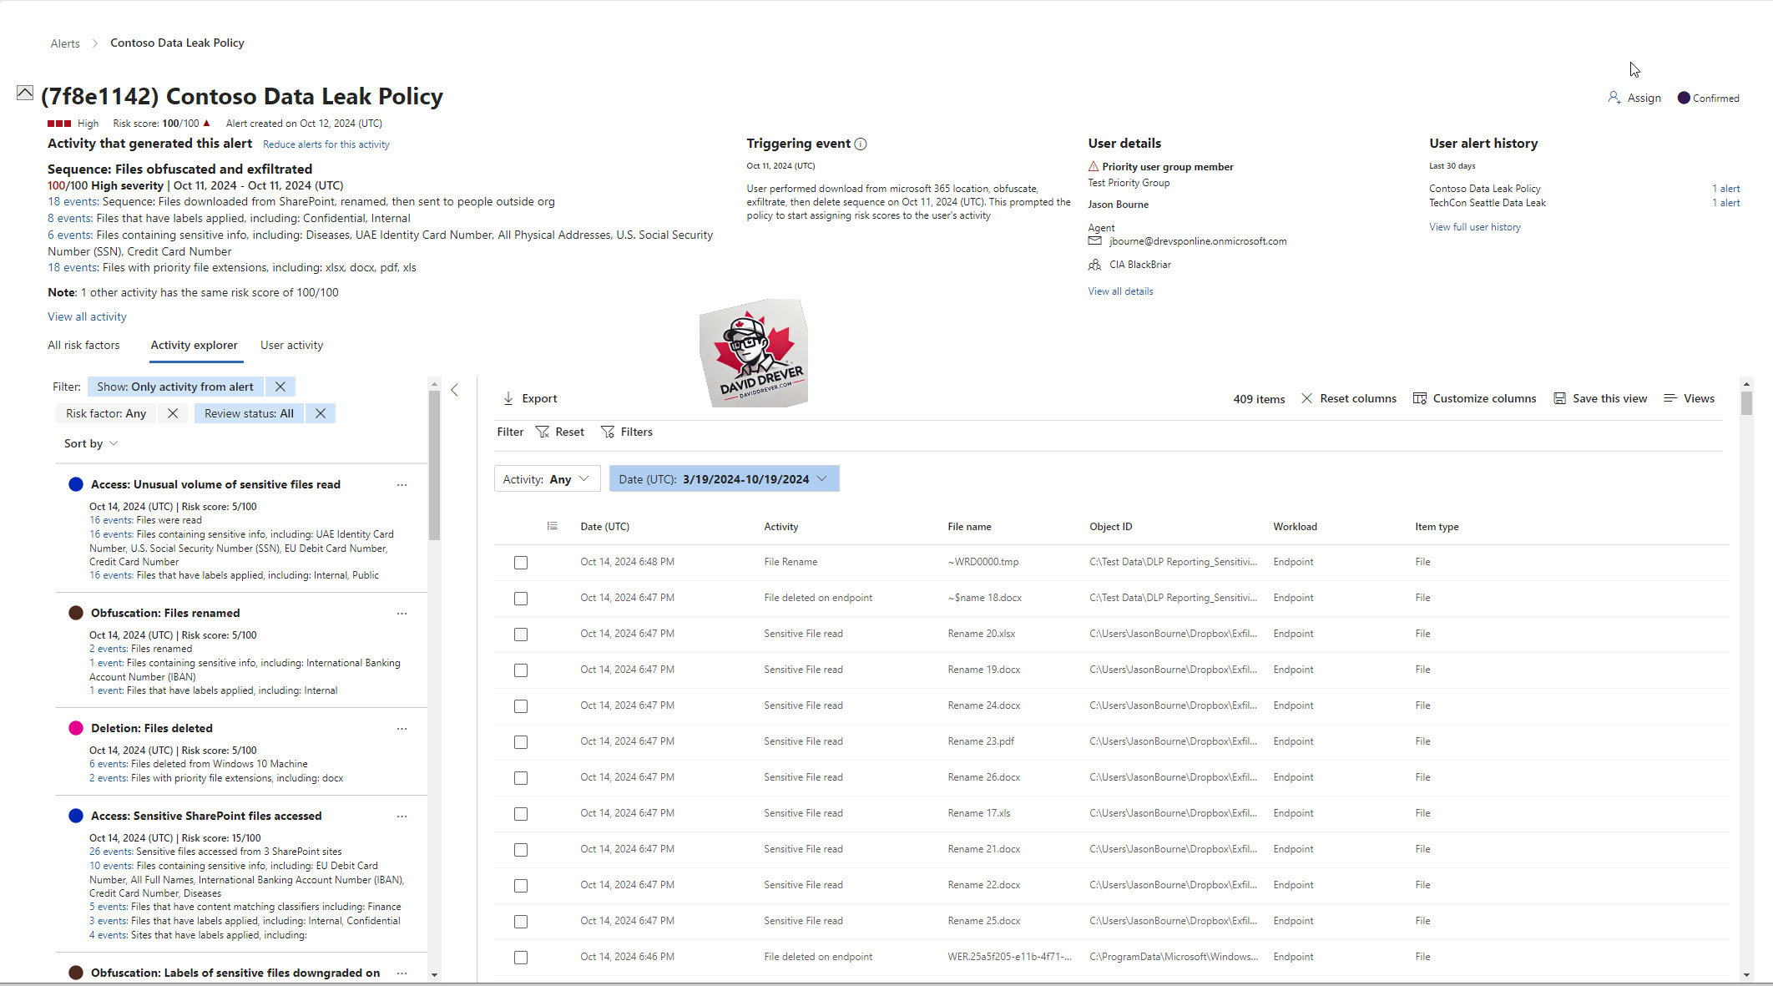Open the 1 alert link for Contoso Data Leak Policy
Image resolution: width=1773 pixels, height=986 pixels.
click(1726, 189)
